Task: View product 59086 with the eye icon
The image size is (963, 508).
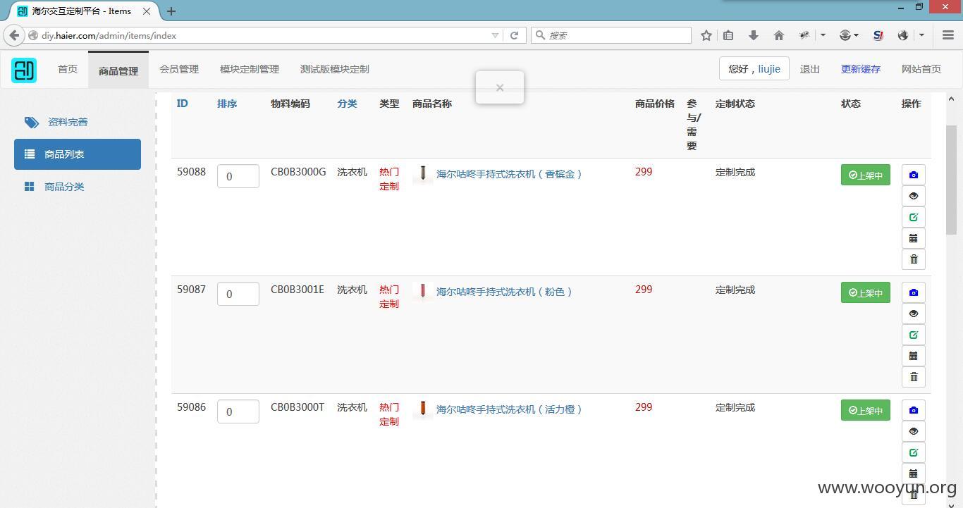Action: pos(914,431)
